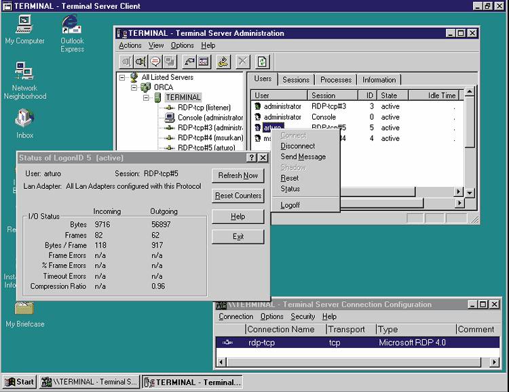509x392 pixels.
Task: Click the Reset toolbar icon
Action: (x=189, y=62)
